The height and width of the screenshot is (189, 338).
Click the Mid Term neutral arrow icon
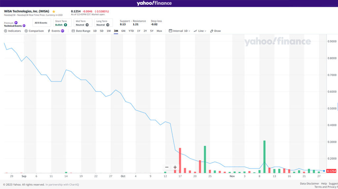(87, 25)
